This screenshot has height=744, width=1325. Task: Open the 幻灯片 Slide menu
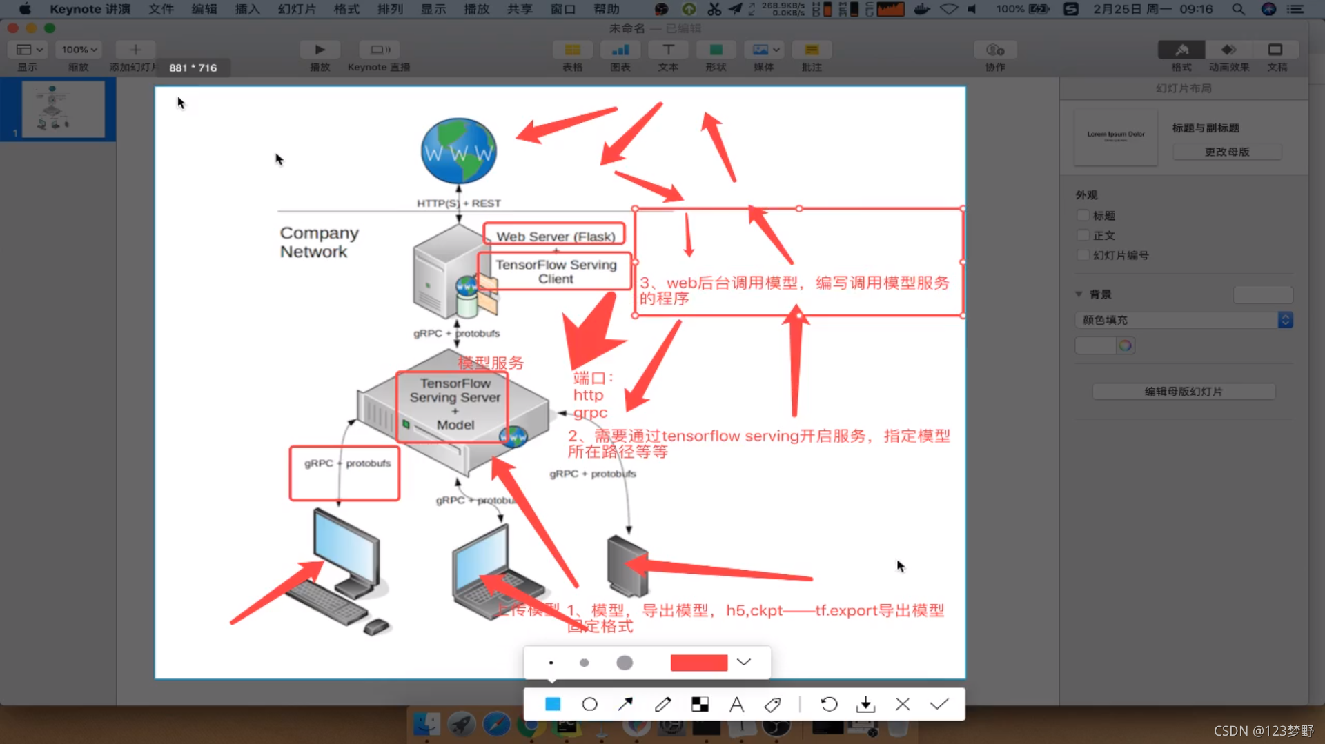click(x=297, y=9)
